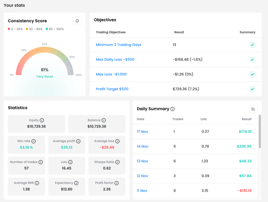Click the Lots statistic info icon
Screen dimensions: 268x202
click(70, 162)
